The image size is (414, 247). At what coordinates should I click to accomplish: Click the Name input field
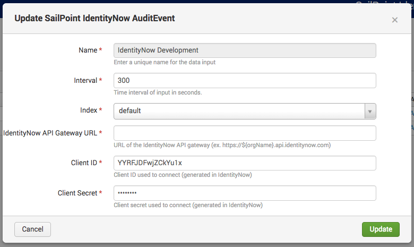(x=245, y=50)
